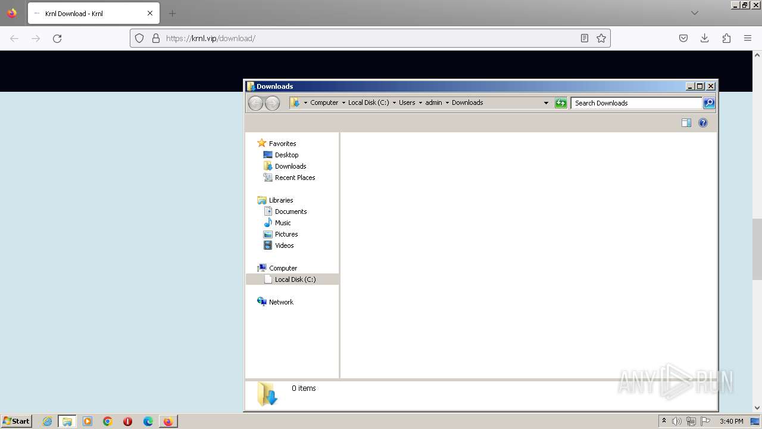
Task: Click the Firefox page vertical scrollbar thumb
Action: [757, 249]
